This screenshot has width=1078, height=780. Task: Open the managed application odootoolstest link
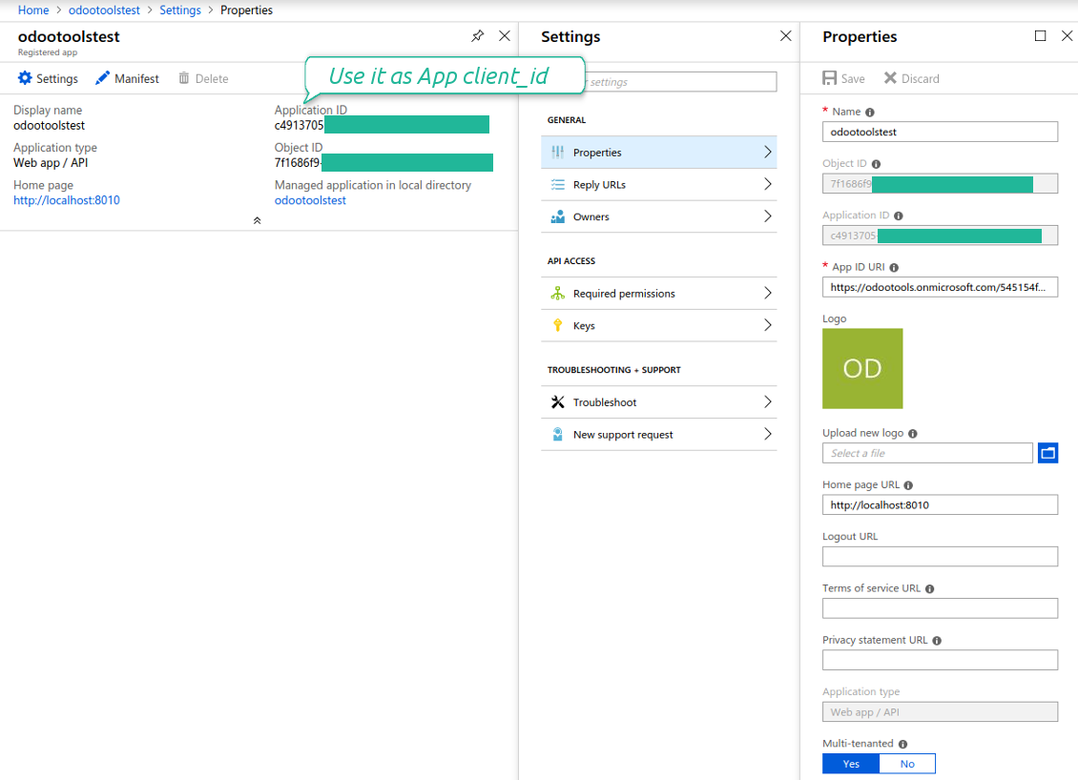(x=310, y=200)
